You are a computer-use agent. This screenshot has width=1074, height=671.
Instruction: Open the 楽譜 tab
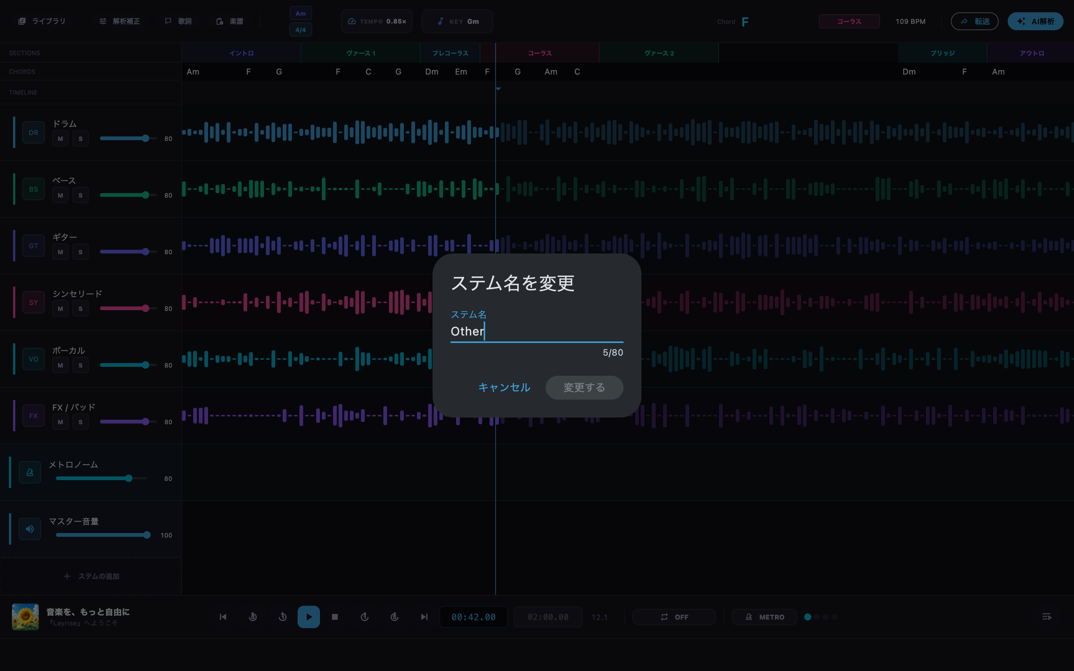(x=229, y=21)
